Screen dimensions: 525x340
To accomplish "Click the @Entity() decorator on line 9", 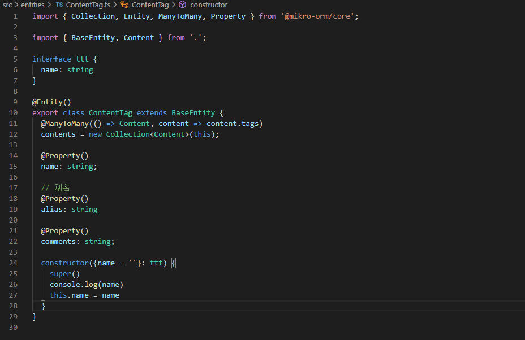I will point(51,102).
